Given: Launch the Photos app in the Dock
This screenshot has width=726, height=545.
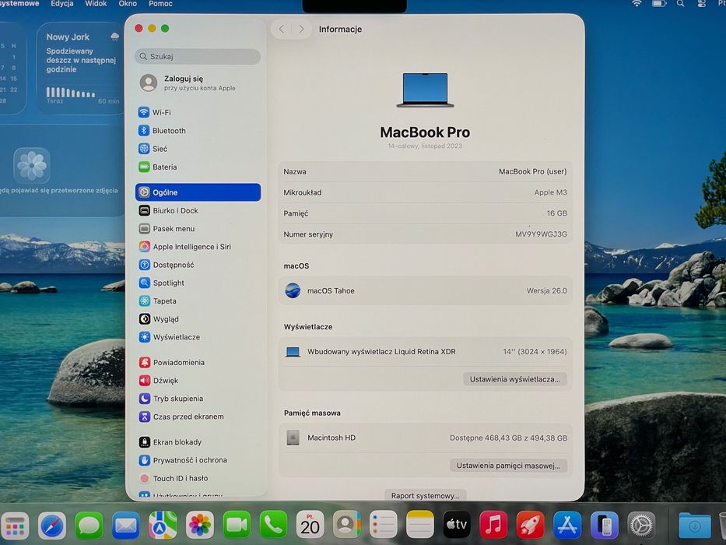Looking at the screenshot, I should 199,526.
